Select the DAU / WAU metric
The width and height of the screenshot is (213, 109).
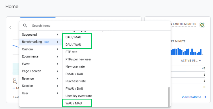[x=73, y=45]
